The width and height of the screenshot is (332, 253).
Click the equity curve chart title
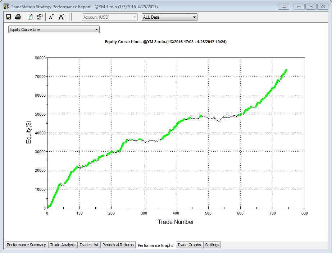pyautogui.click(x=165, y=42)
